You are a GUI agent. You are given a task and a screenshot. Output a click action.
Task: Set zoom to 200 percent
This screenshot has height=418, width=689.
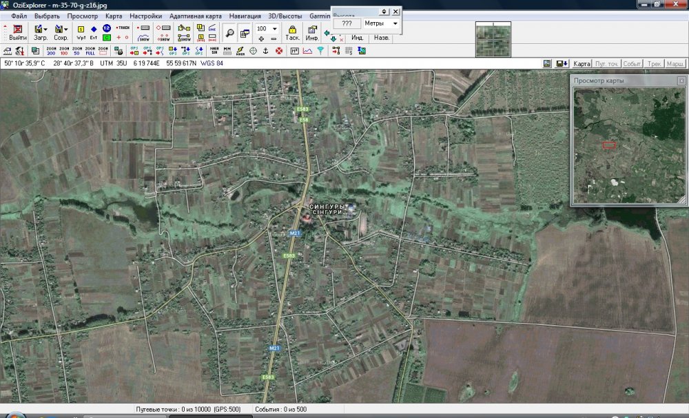tap(51, 51)
